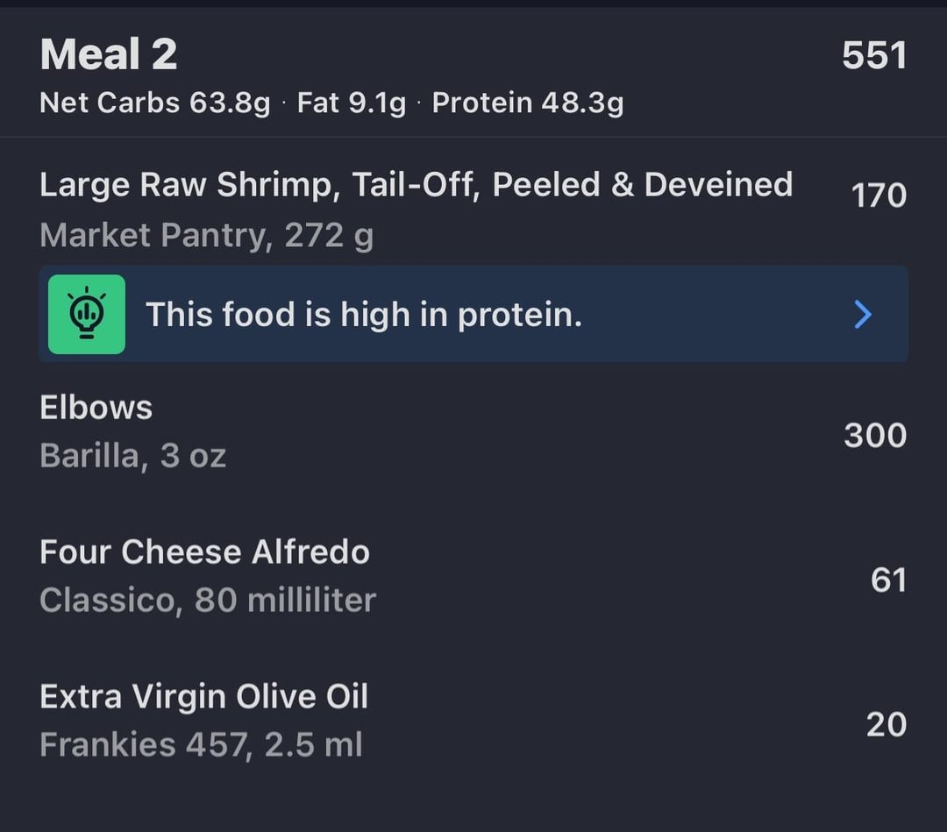Click the 300 calorie value for Elbows
The height and width of the screenshot is (832, 947).
point(875,436)
